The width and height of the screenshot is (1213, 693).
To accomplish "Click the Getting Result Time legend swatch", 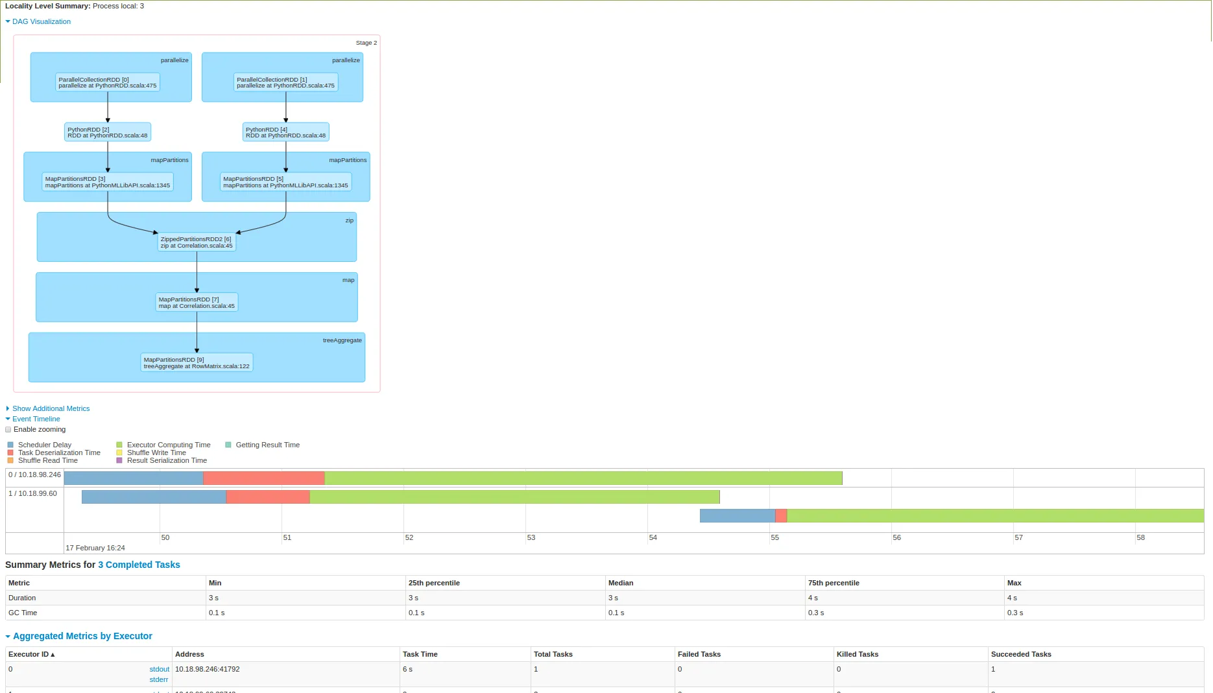I will coord(228,445).
